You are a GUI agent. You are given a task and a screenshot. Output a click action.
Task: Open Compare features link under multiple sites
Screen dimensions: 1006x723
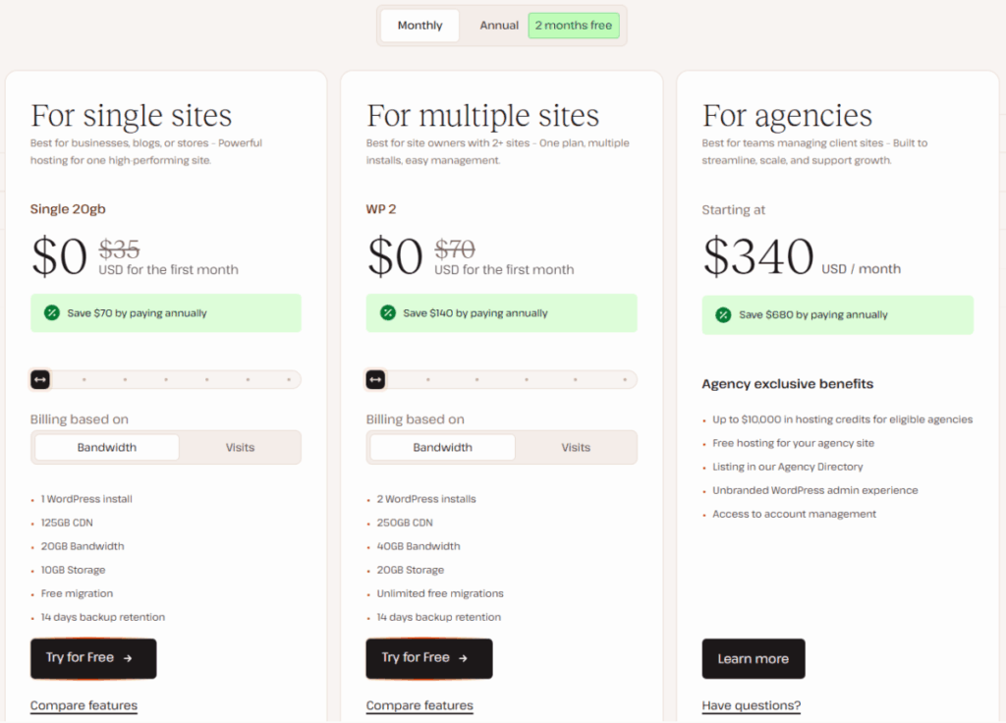pos(419,705)
